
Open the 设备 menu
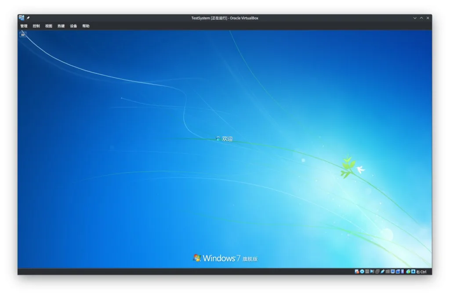coord(73,26)
